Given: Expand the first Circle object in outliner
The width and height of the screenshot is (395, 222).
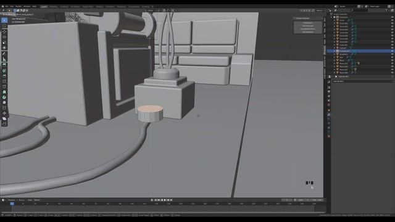Looking at the screenshot, I should pyautogui.click(x=335, y=20).
